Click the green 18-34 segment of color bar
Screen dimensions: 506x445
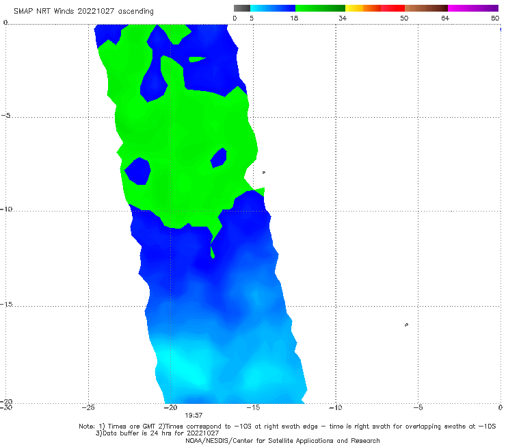pyautogui.click(x=320, y=8)
